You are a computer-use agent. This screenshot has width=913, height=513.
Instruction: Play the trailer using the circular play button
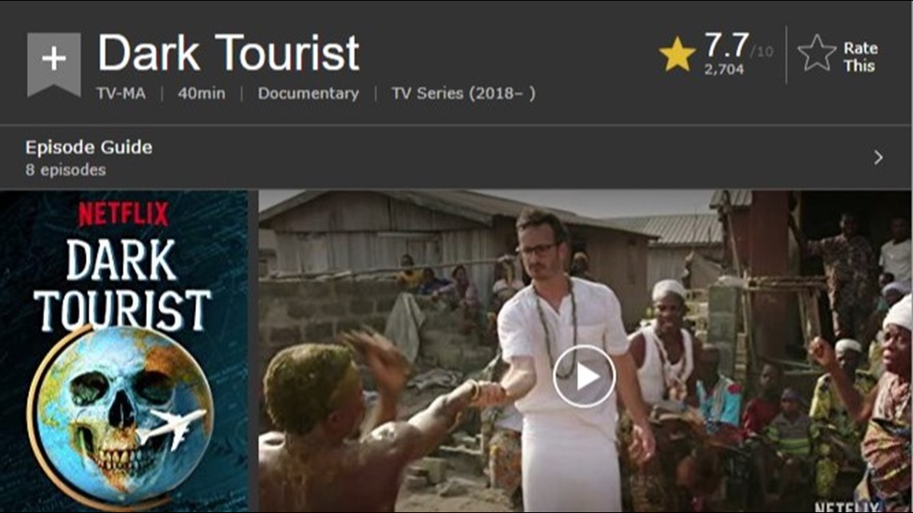[584, 376]
